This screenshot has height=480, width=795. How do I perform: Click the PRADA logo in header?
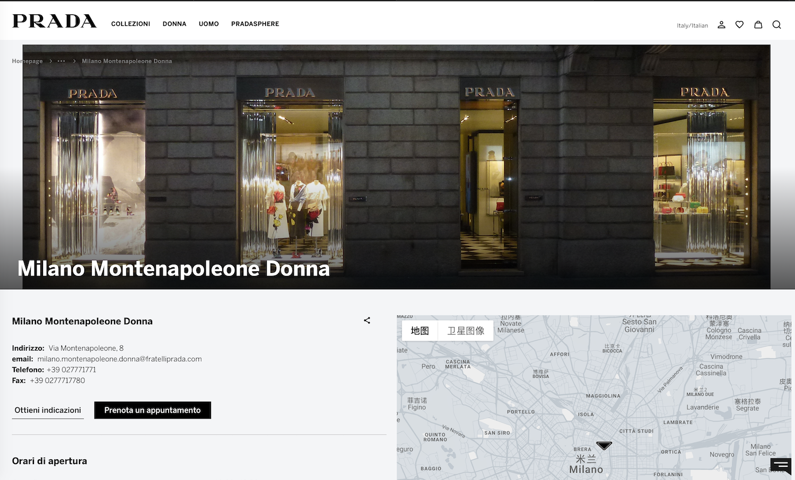pyautogui.click(x=54, y=21)
